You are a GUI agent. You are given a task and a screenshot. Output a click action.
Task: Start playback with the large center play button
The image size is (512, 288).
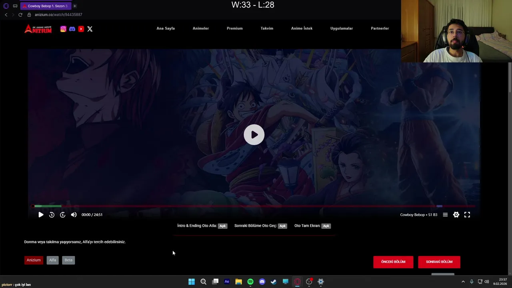(254, 135)
